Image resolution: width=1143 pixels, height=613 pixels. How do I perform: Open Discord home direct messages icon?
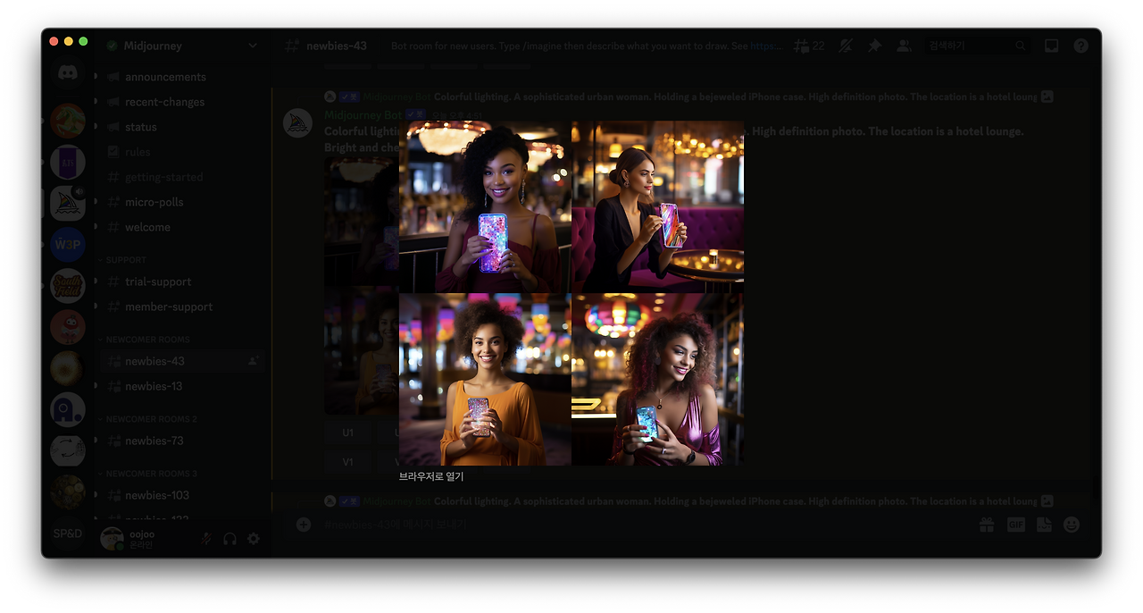[x=68, y=75]
